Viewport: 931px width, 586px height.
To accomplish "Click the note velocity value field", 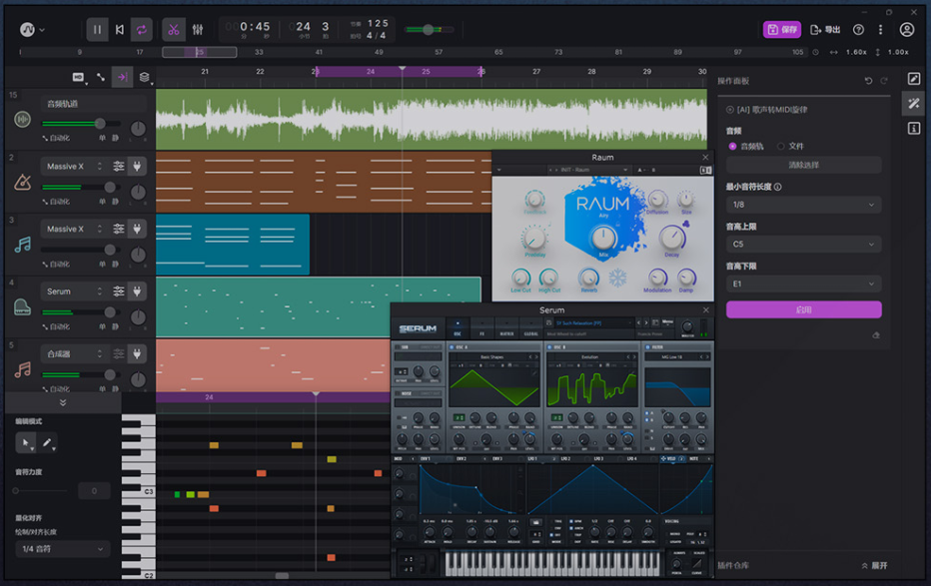I will click(94, 491).
